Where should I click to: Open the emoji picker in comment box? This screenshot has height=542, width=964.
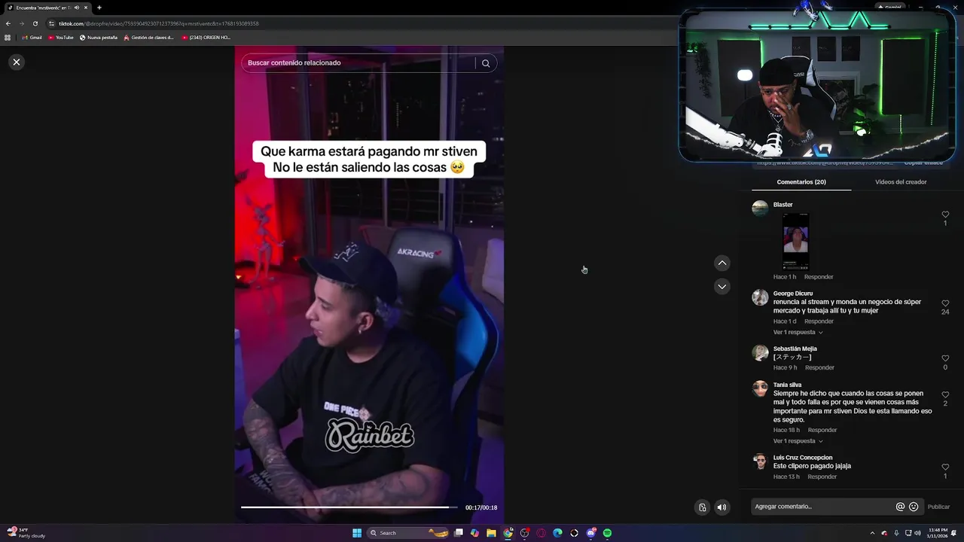coord(914,507)
